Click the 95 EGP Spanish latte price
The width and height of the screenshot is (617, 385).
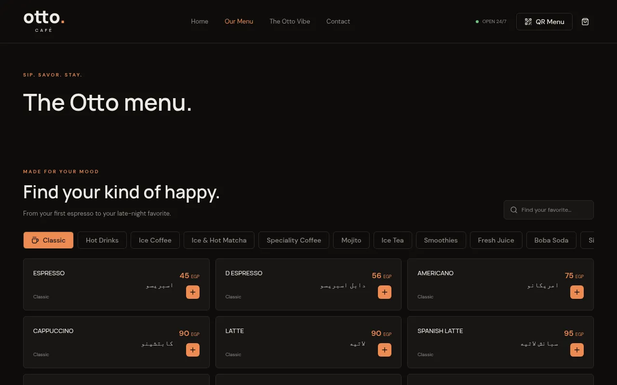(574, 334)
